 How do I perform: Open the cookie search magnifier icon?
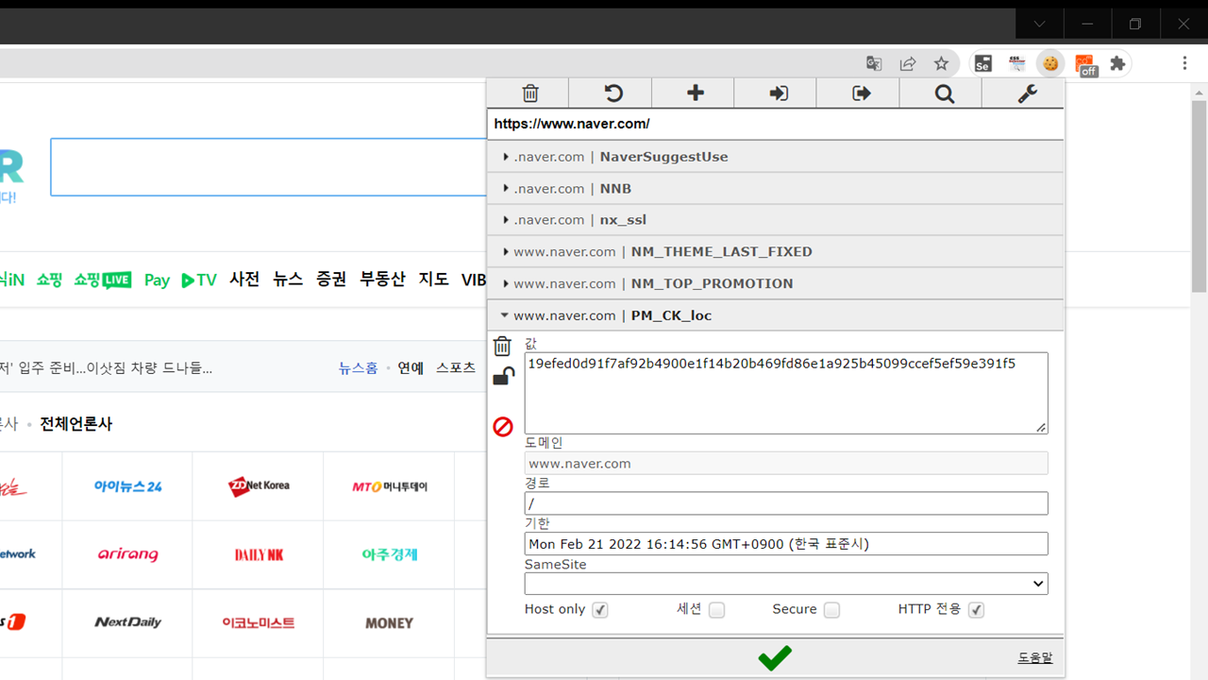[x=944, y=93]
